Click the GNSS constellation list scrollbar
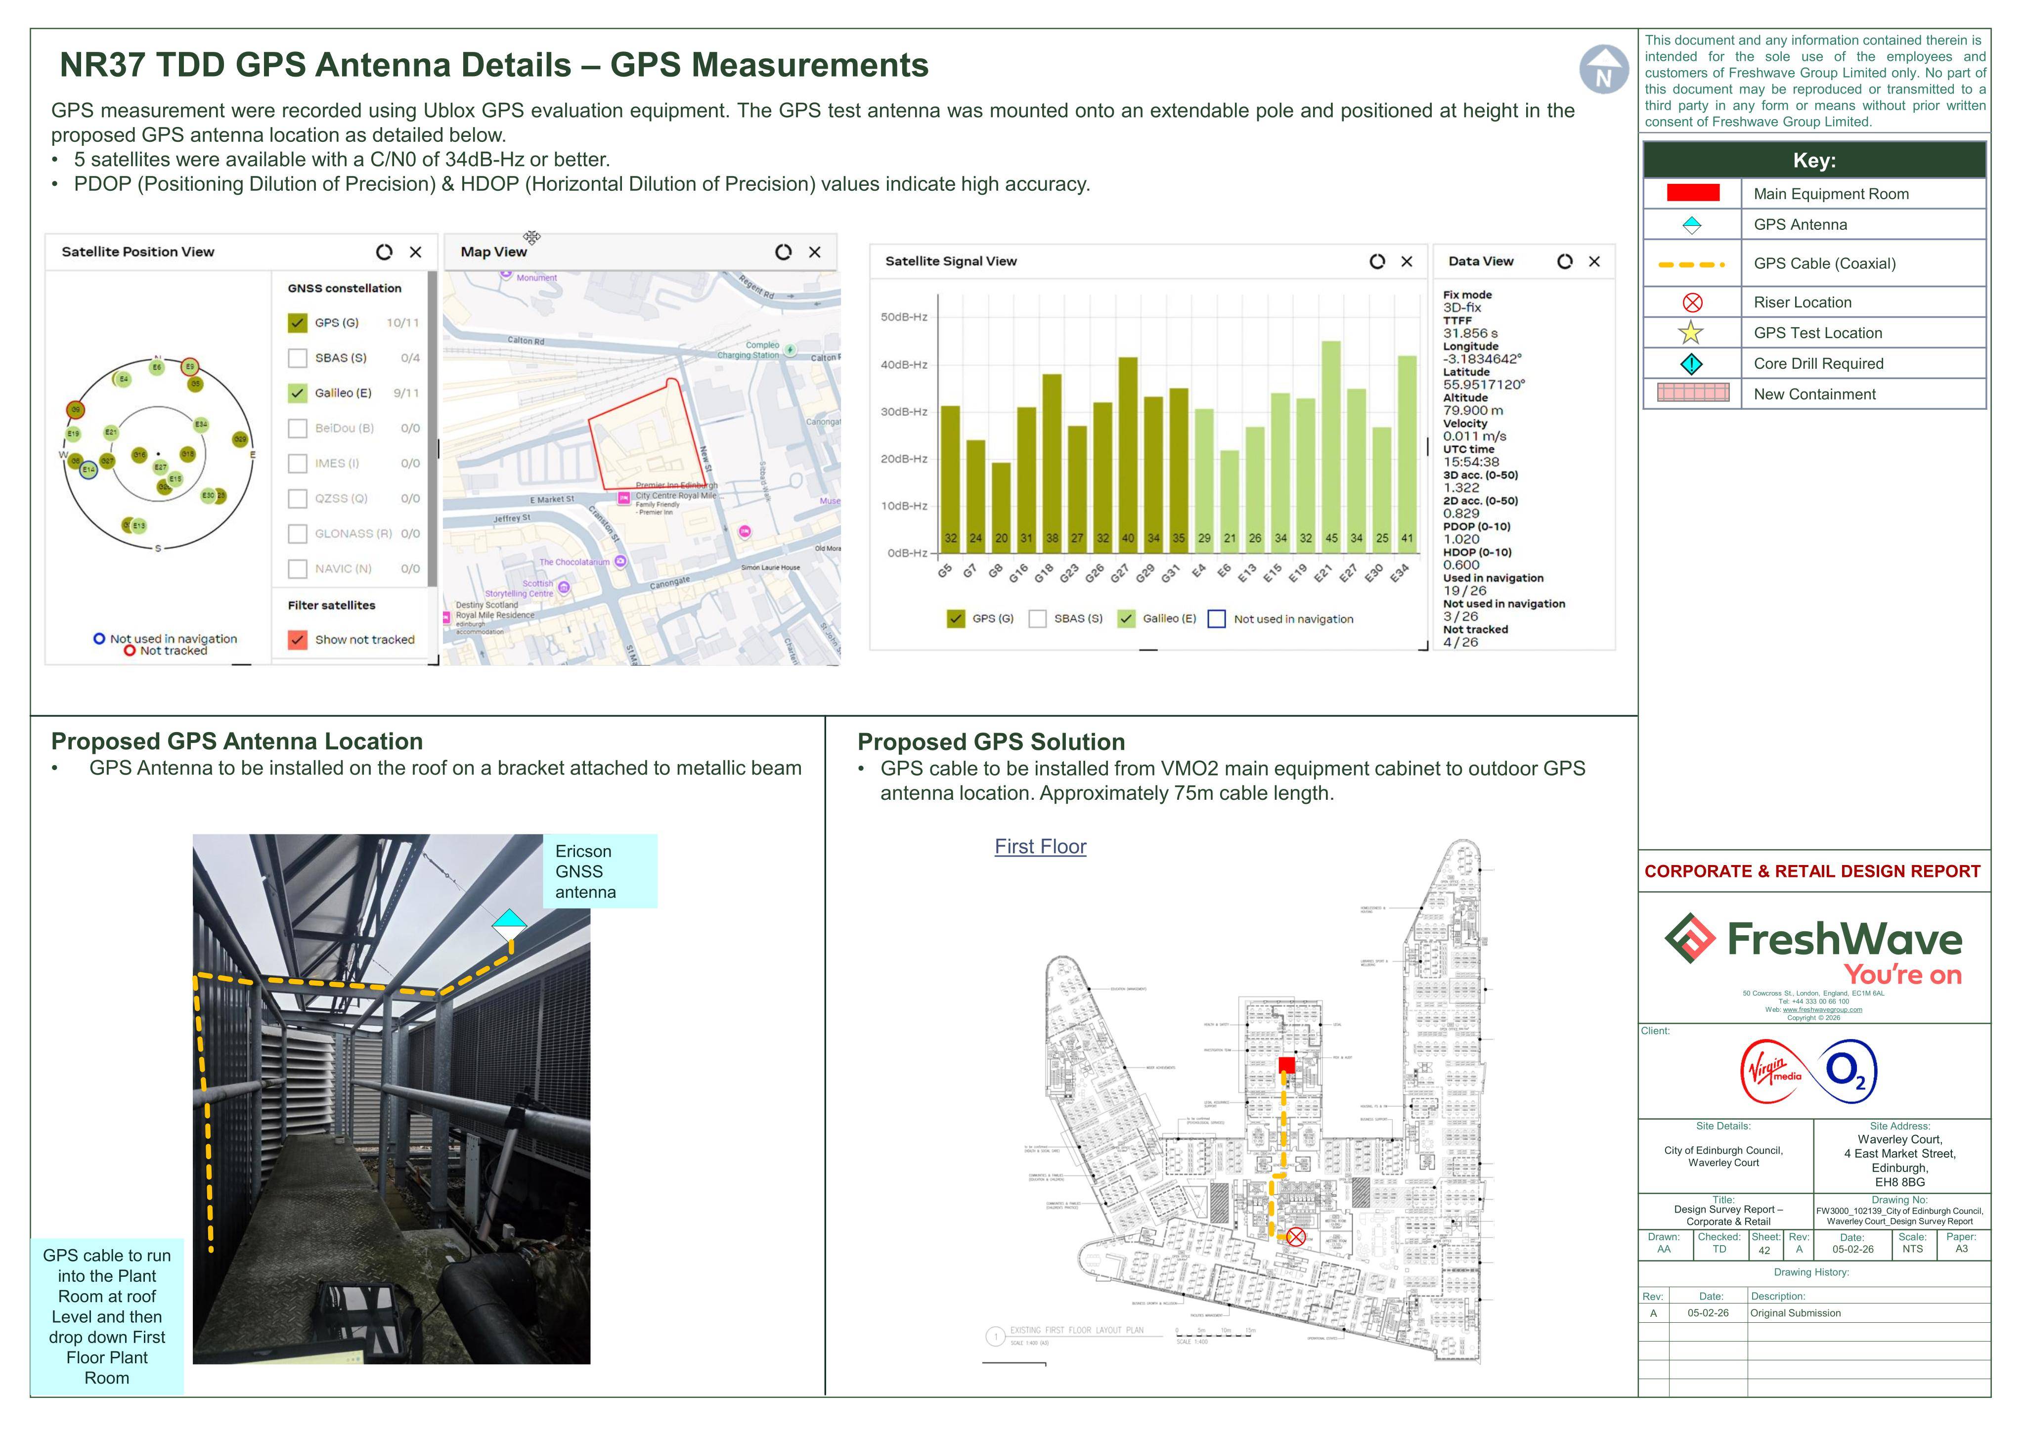Viewport: 2025px width, 1432px height. 432,429
